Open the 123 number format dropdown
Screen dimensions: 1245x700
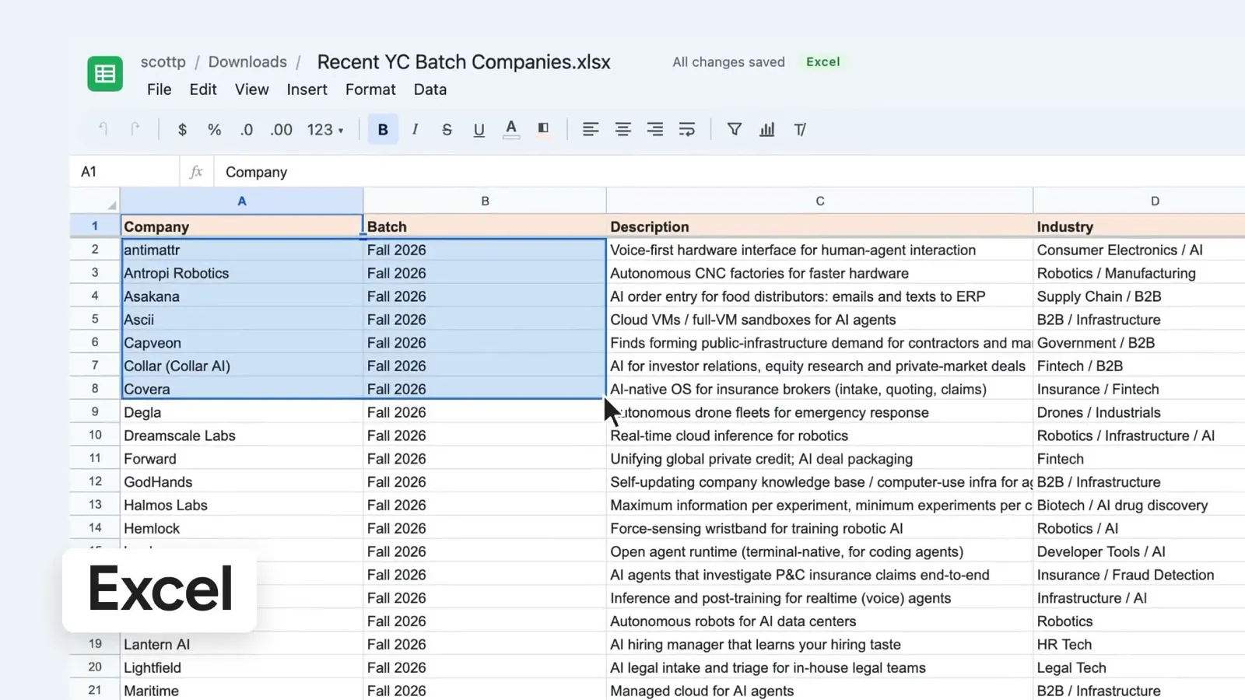(x=325, y=130)
